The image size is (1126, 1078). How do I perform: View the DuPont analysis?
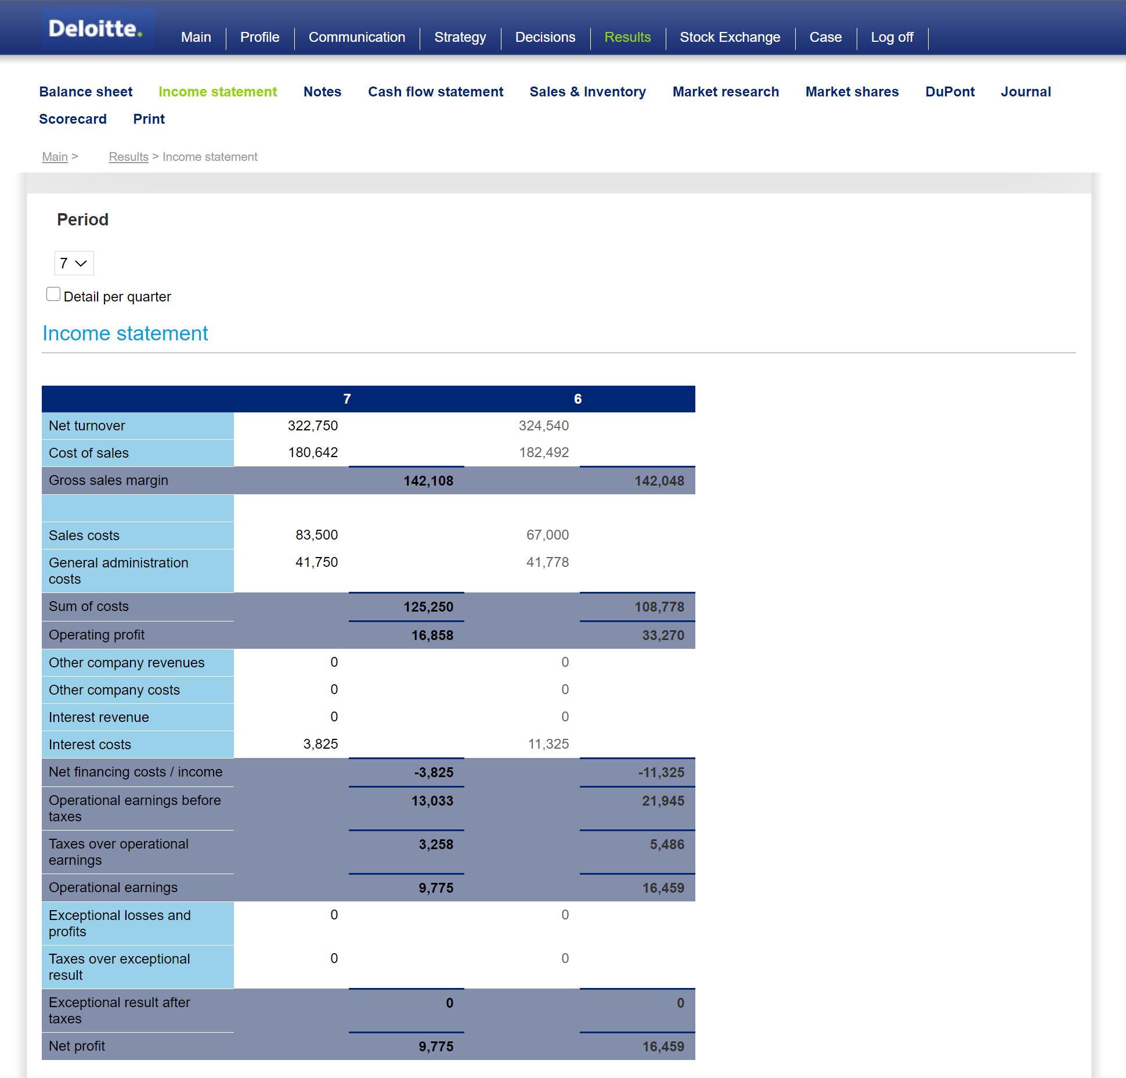950,92
